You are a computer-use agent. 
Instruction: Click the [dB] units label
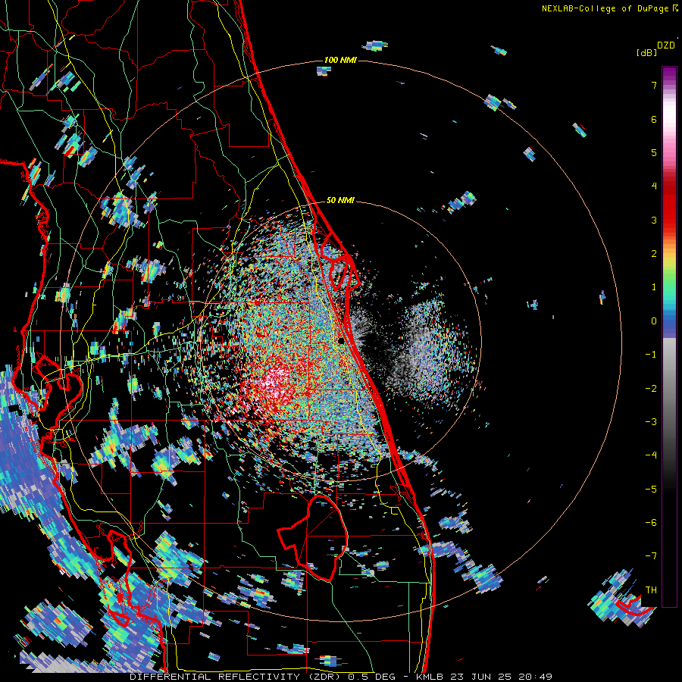(646, 52)
